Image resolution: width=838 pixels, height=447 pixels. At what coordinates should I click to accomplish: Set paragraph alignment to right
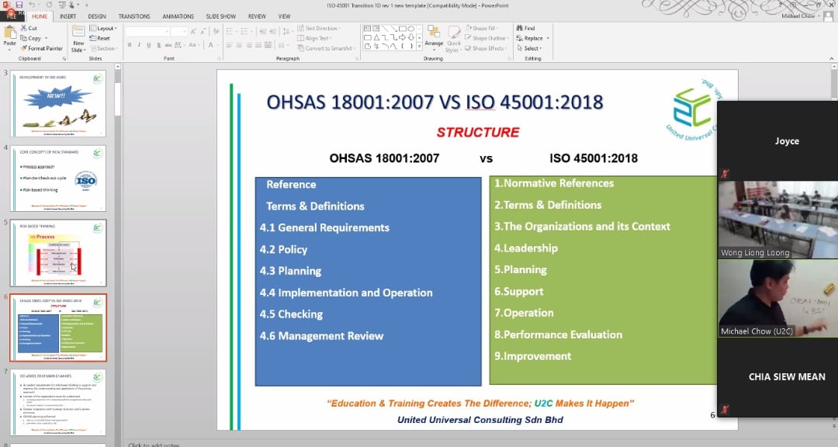248,45
